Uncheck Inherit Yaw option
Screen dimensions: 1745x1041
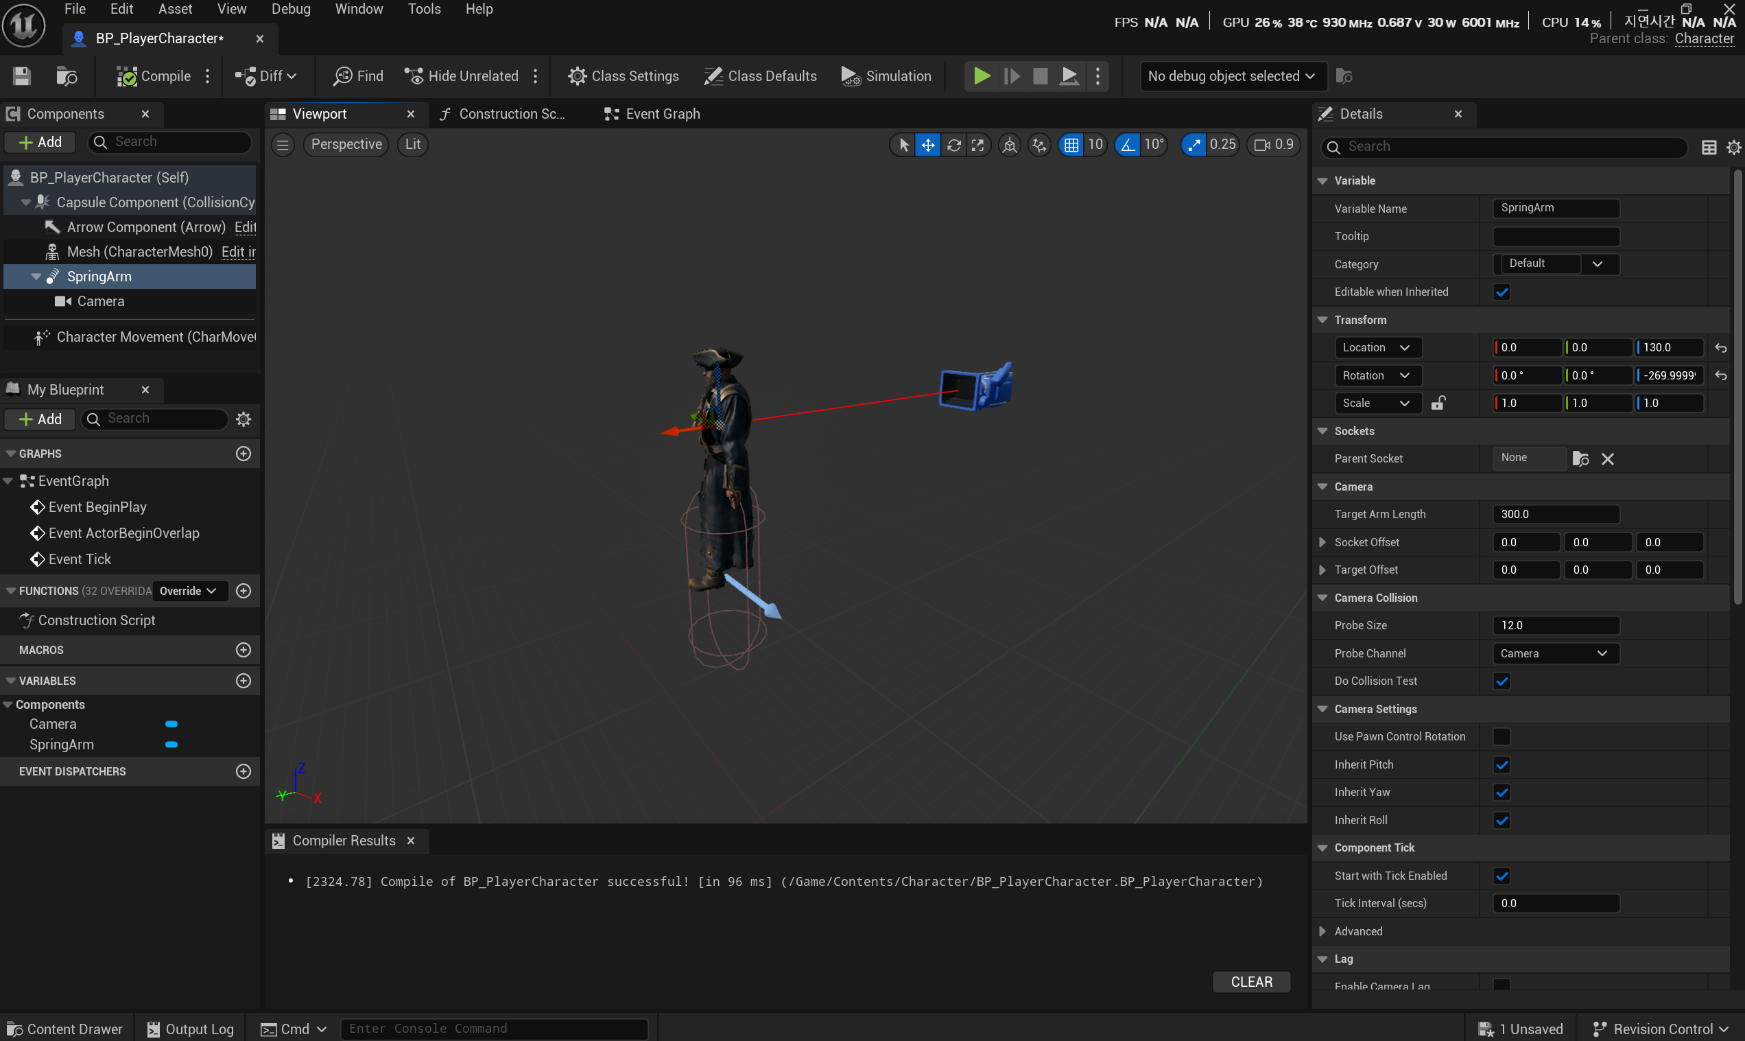click(1501, 793)
